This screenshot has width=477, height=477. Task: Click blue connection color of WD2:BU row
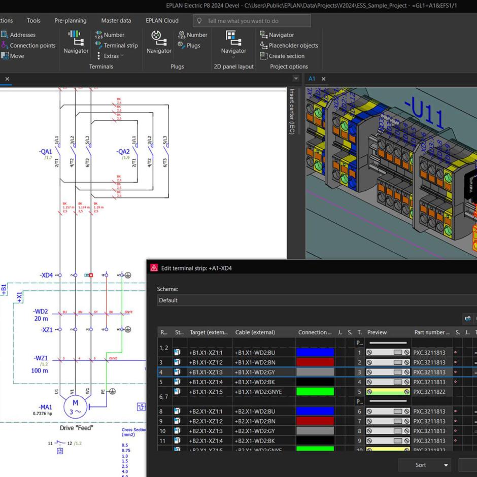pyautogui.click(x=315, y=352)
